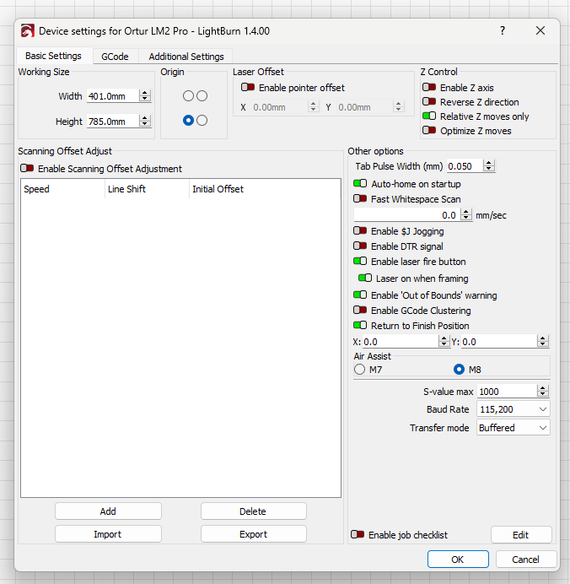The image size is (570, 584).
Task: Enable the Z axis toggle
Action: 429,88
